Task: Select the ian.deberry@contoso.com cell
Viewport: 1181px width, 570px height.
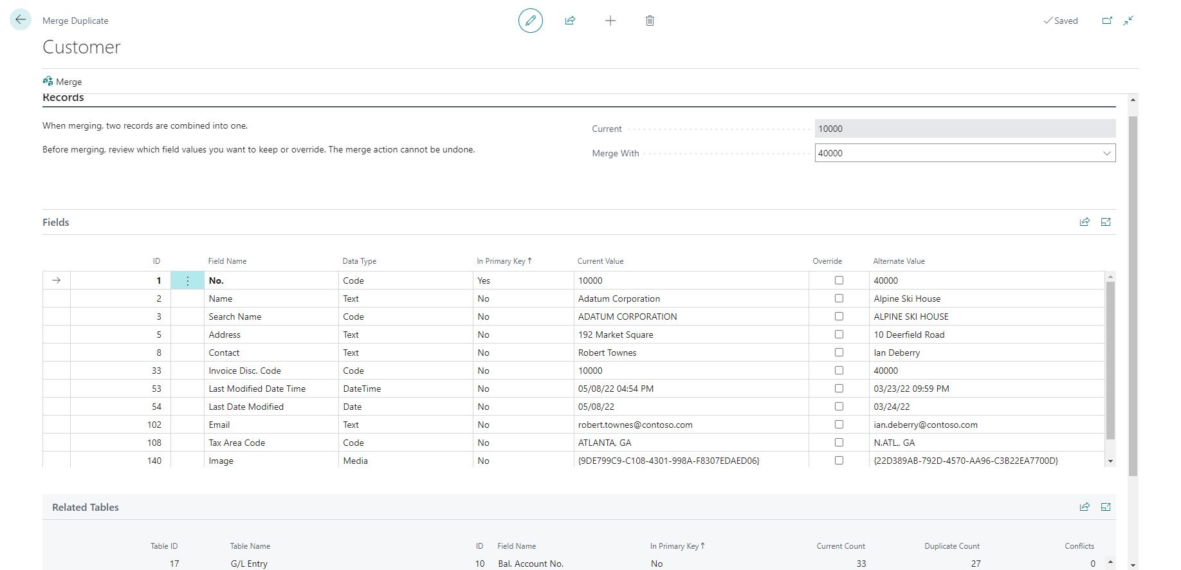Action: [x=987, y=425]
